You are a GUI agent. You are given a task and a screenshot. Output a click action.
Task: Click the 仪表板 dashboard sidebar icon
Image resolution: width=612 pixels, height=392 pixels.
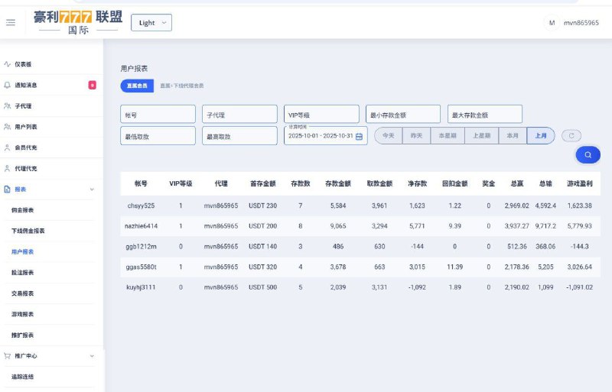8,64
